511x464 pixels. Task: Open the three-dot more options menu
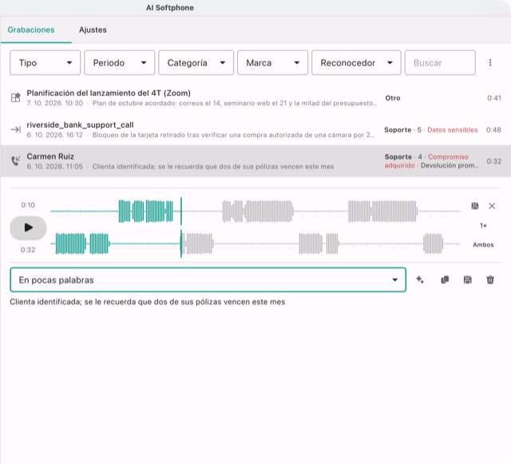489,62
